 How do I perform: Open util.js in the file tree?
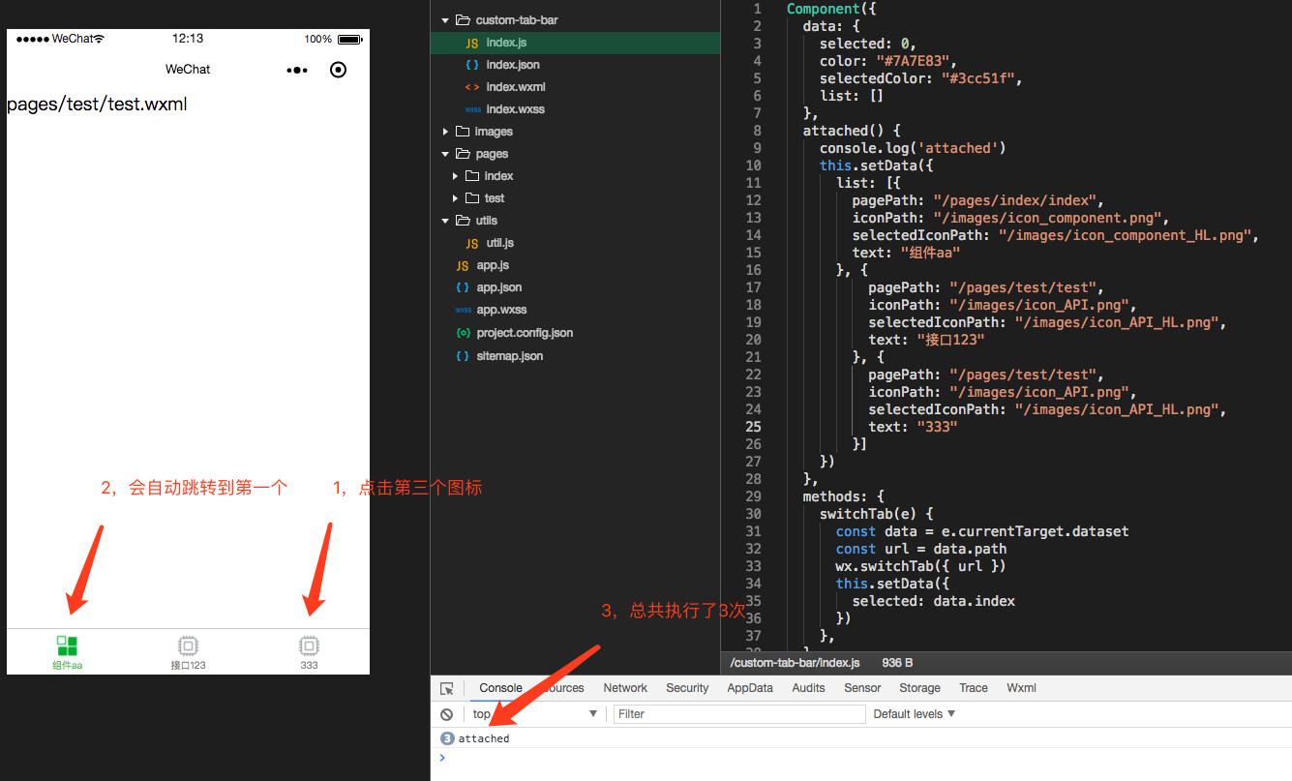click(x=499, y=243)
